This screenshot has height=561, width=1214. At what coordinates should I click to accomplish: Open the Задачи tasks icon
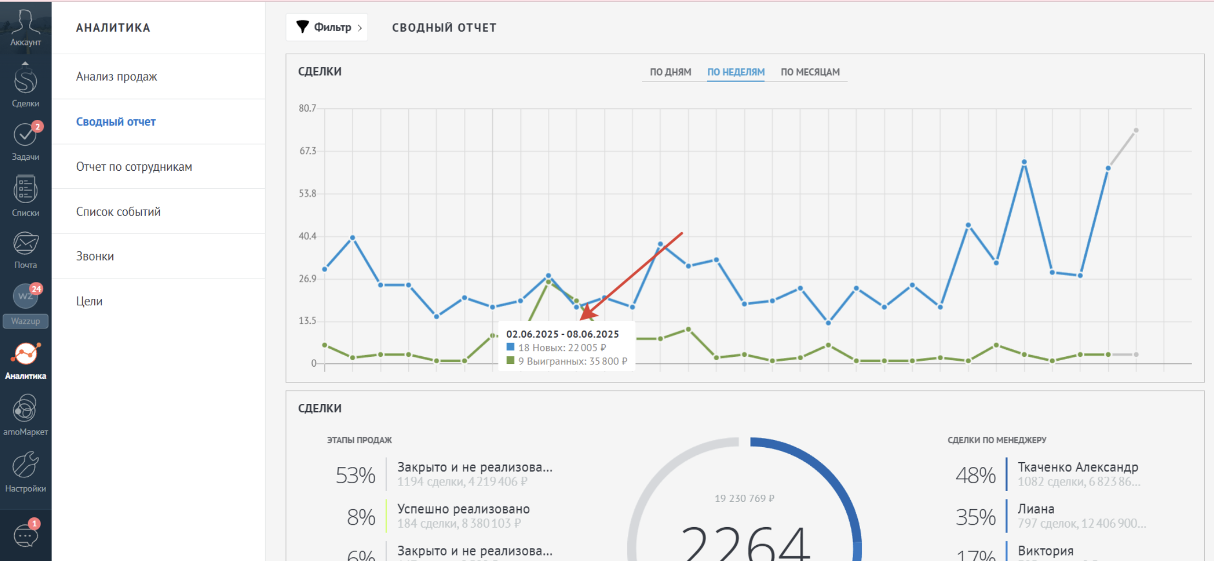pyautogui.click(x=25, y=141)
